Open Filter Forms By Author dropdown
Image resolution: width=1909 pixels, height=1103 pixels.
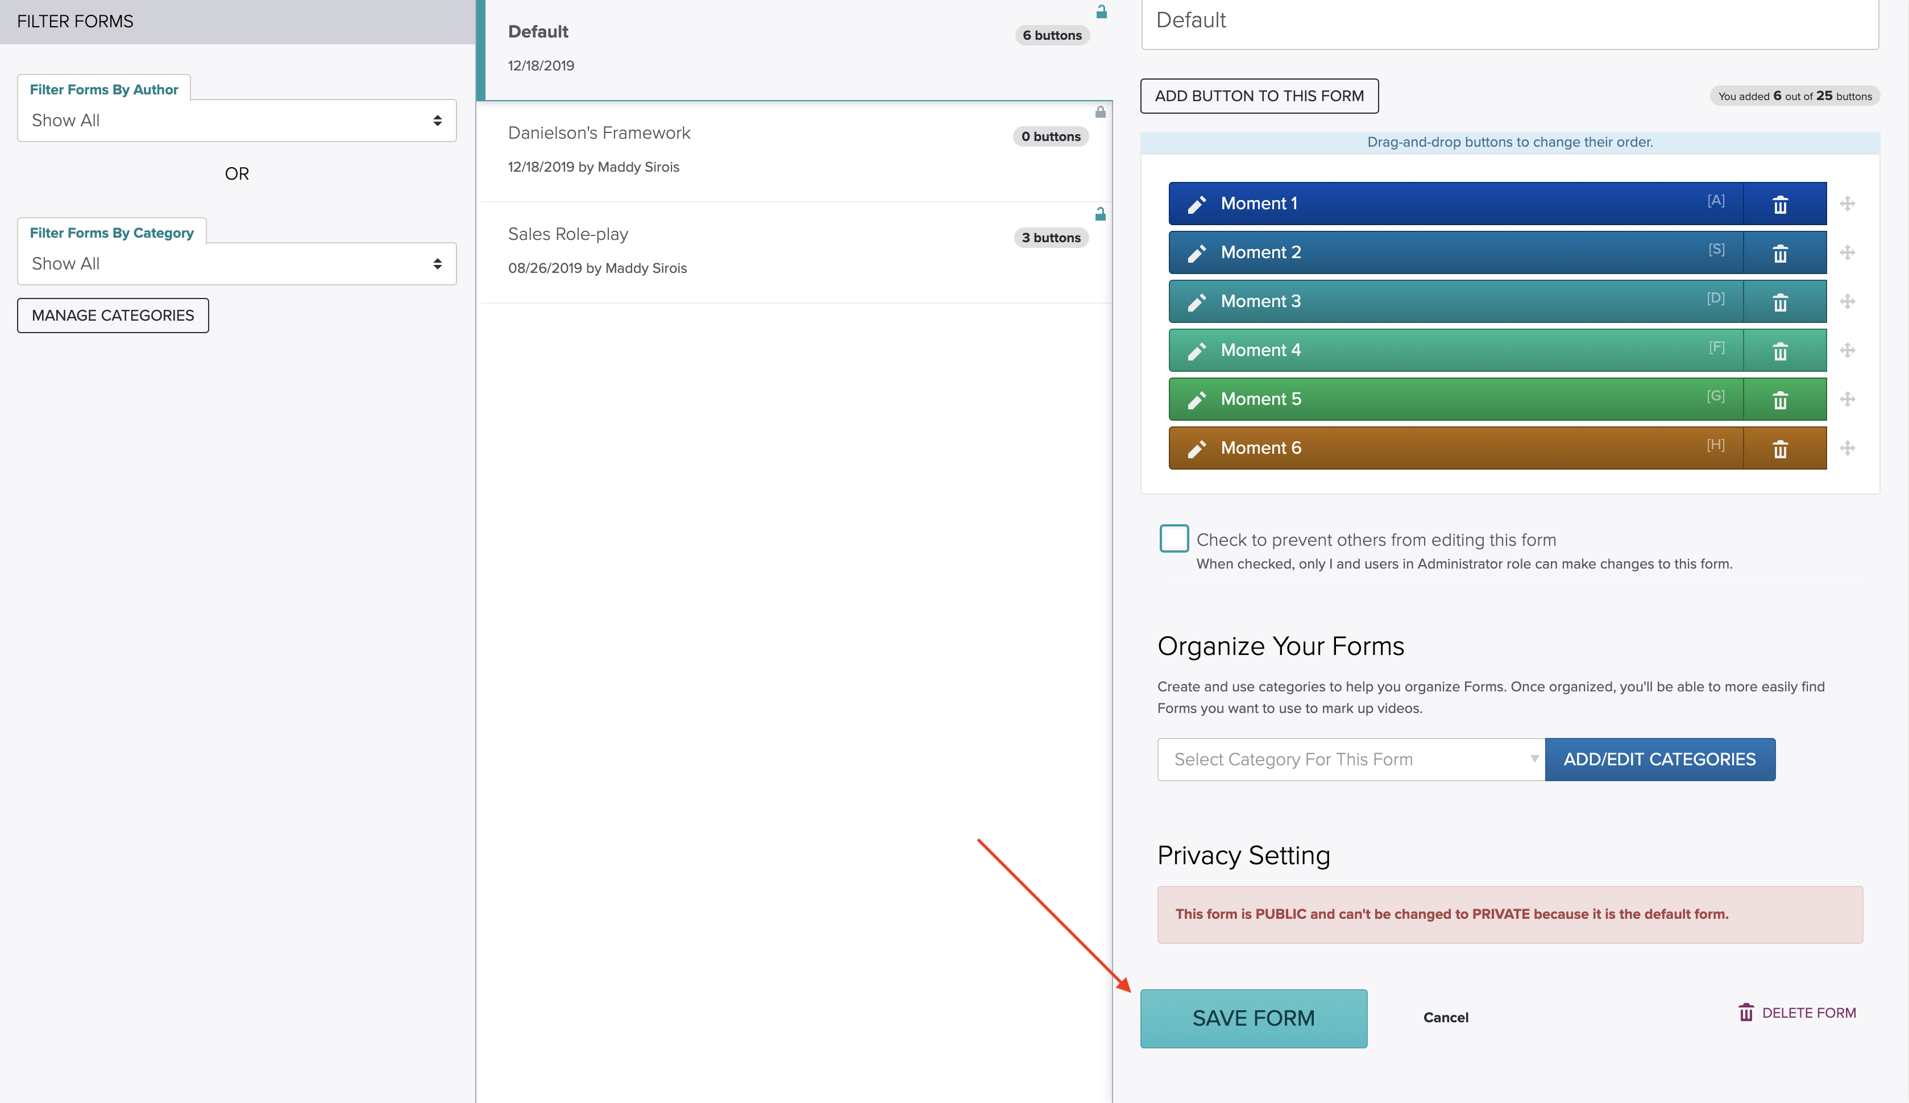[x=237, y=121]
